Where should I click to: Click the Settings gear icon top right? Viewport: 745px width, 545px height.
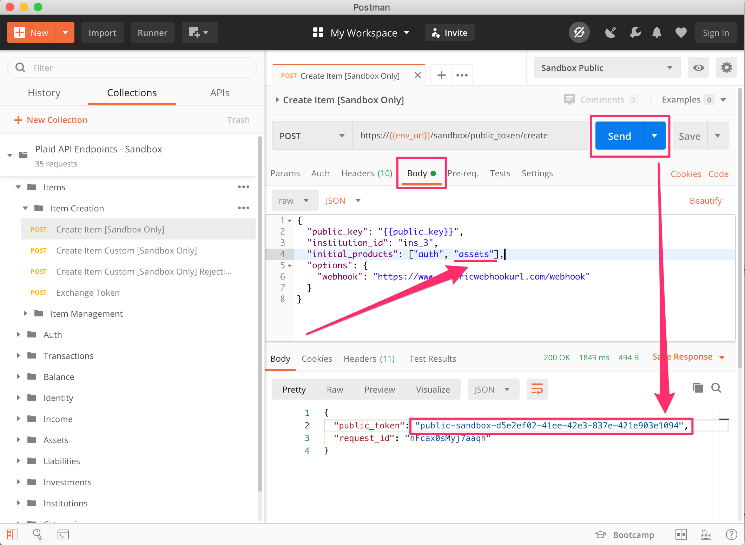coord(726,68)
